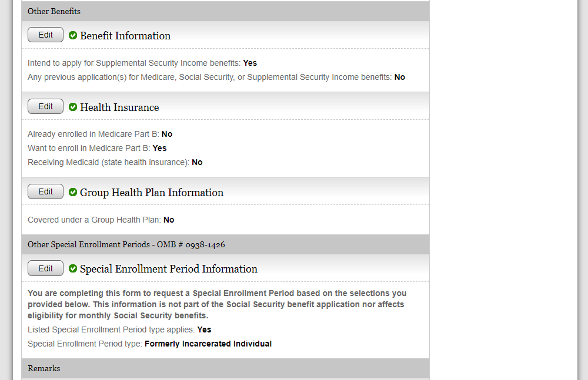588x380 pixels.
Task: Click the Other Benefits section header
Action: coord(54,11)
